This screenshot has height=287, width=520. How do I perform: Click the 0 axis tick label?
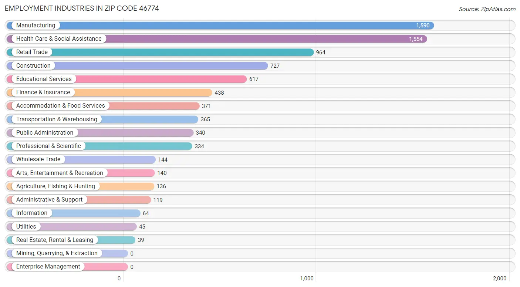coord(119,278)
